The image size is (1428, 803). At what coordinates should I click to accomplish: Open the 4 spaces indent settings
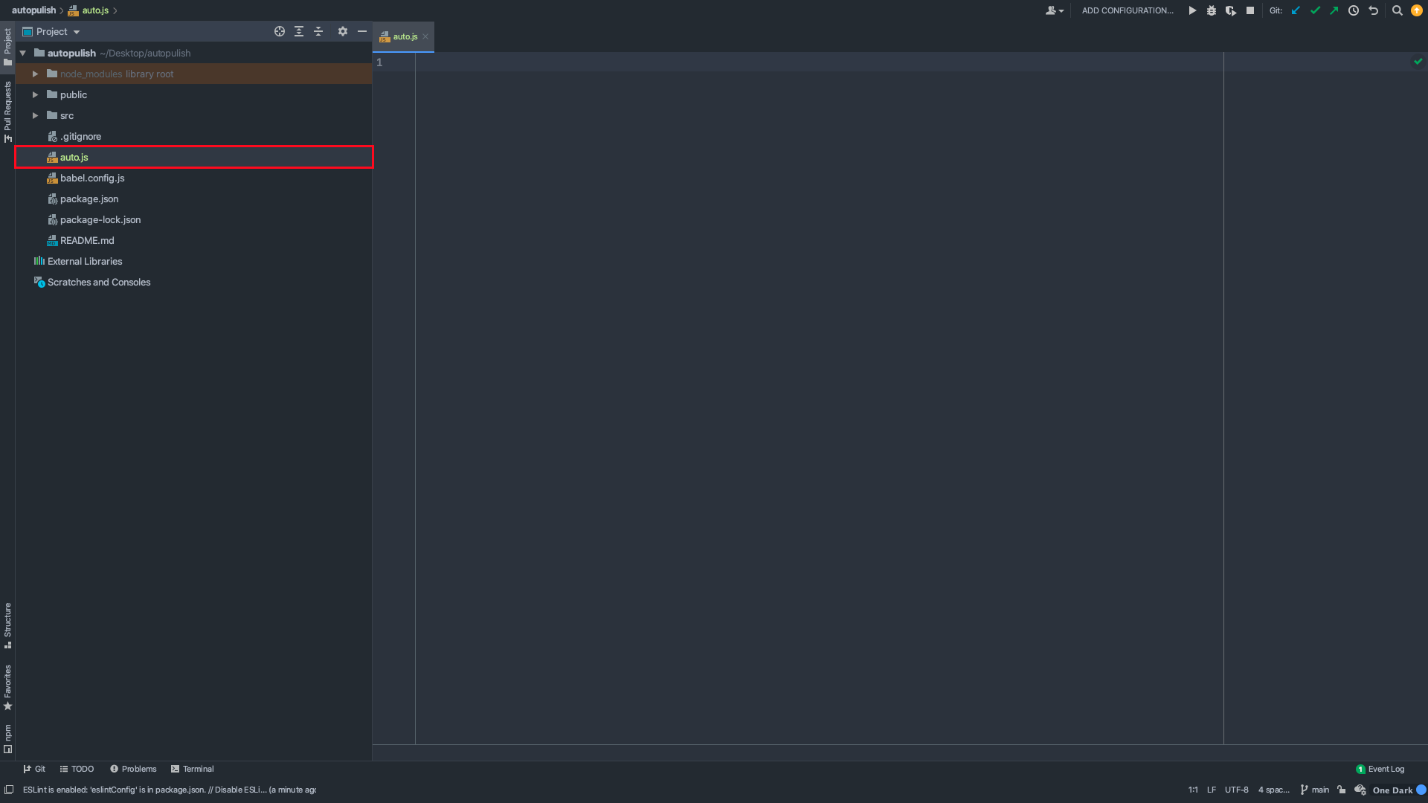coord(1273,790)
